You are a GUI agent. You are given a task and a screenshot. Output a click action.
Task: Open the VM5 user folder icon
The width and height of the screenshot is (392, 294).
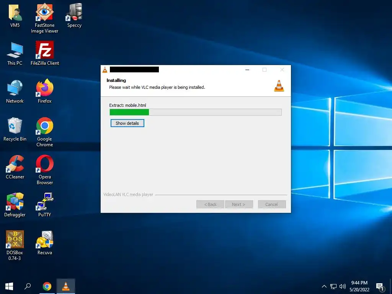15,15
